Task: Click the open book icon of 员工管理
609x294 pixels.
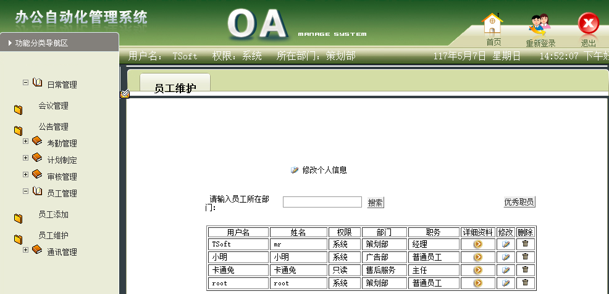Action: (x=37, y=191)
